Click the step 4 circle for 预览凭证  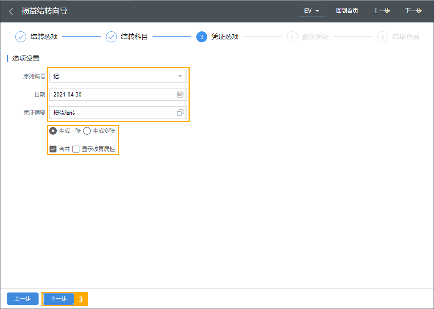(x=292, y=37)
